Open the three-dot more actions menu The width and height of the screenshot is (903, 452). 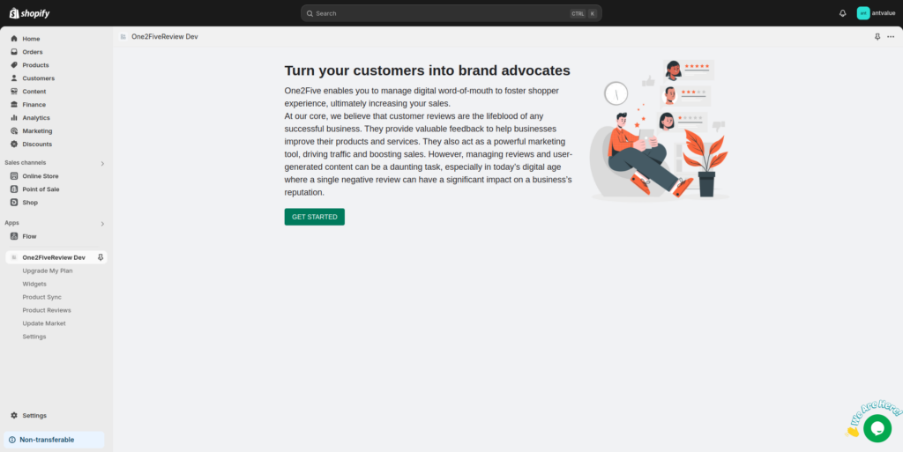(x=891, y=37)
